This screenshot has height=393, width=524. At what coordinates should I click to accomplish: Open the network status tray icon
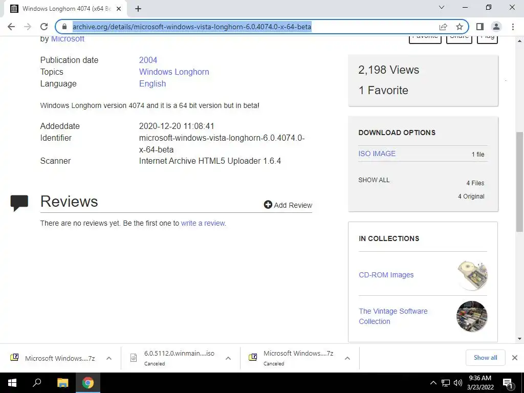point(446,383)
